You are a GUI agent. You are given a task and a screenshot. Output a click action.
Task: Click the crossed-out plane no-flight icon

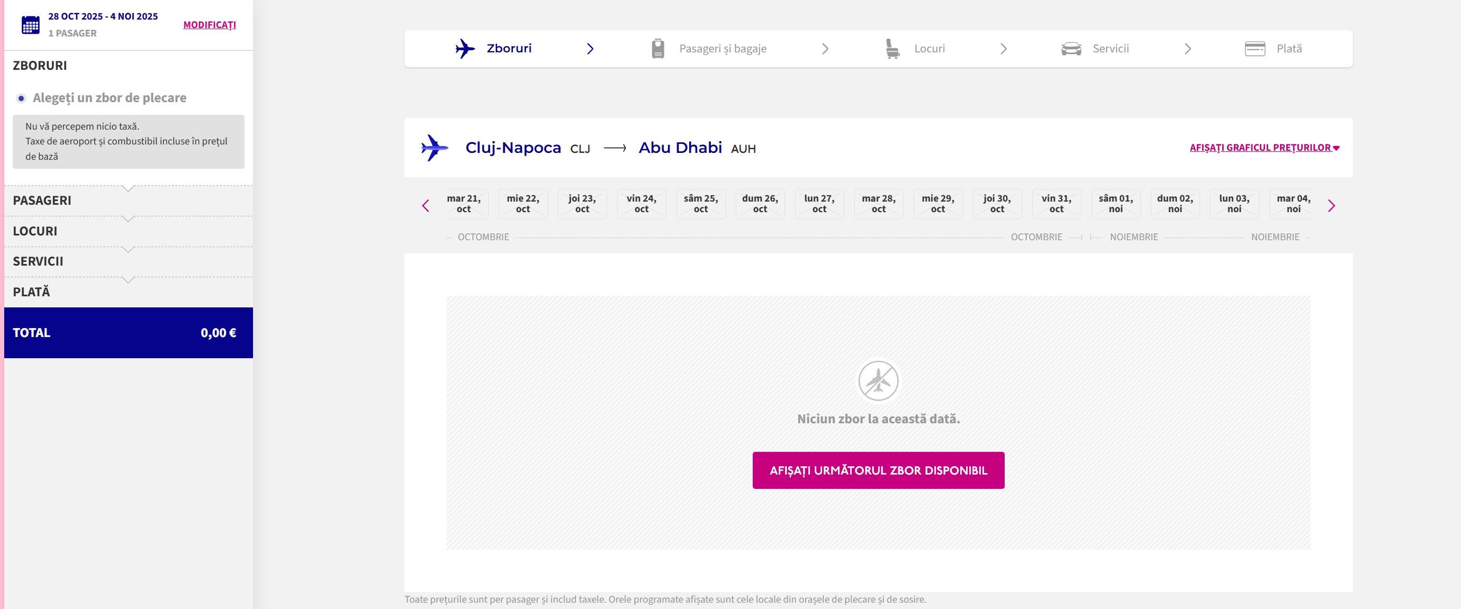pos(878,381)
